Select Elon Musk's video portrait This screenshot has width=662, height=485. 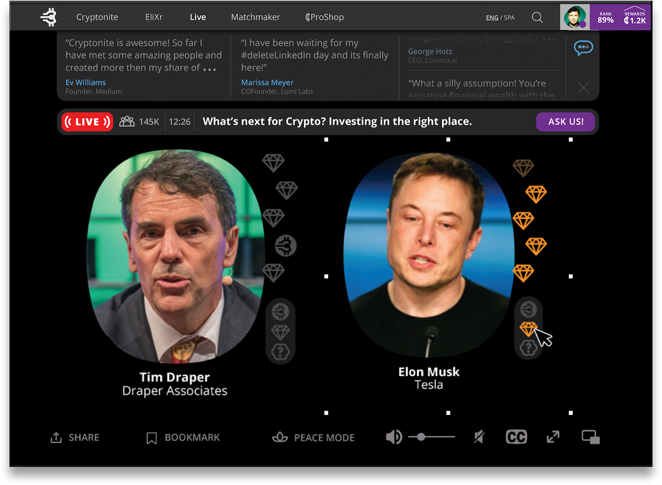[x=429, y=255]
